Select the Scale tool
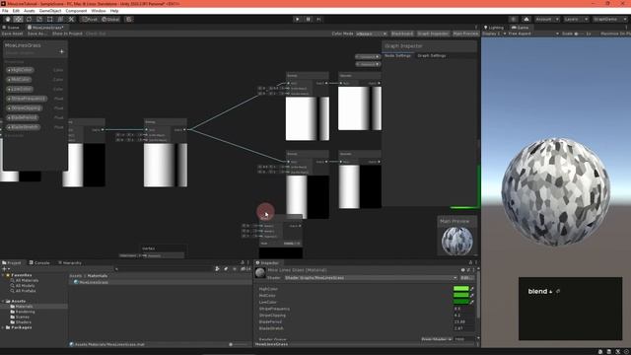Image resolution: width=631 pixels, height=355 pixels. pos(39,19)
